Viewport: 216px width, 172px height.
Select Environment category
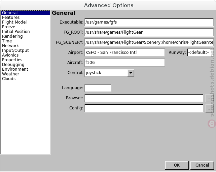click(26, 69)
